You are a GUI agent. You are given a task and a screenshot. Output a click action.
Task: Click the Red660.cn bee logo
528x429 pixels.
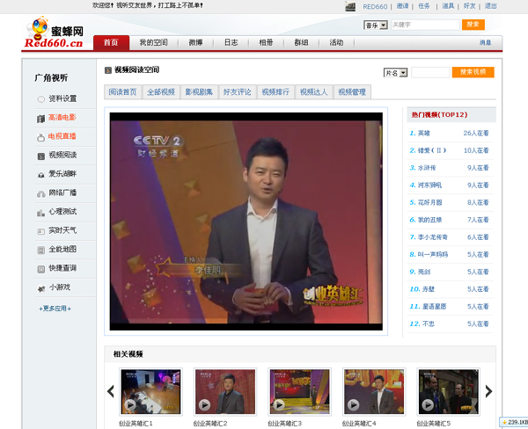[54, 33]
